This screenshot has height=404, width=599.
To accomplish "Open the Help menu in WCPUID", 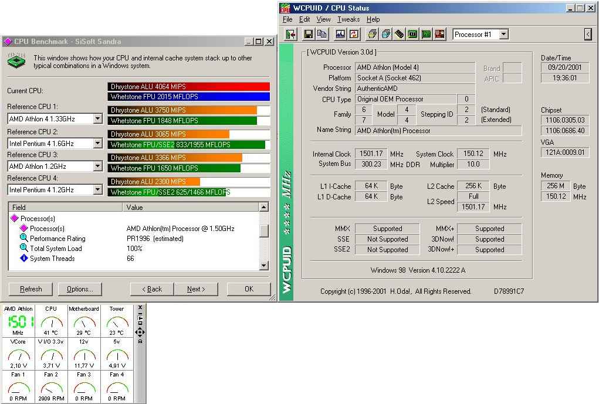I will [373, 19].
